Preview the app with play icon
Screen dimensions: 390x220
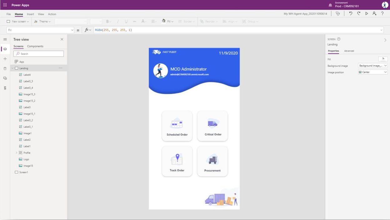(x=367, y=13)
